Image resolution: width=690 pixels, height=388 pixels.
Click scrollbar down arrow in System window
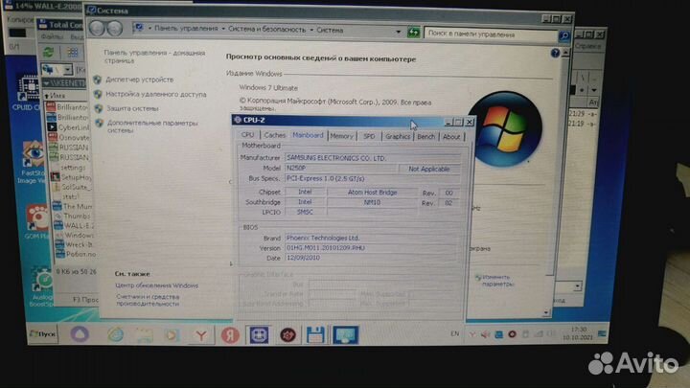(x=546, y=312)
